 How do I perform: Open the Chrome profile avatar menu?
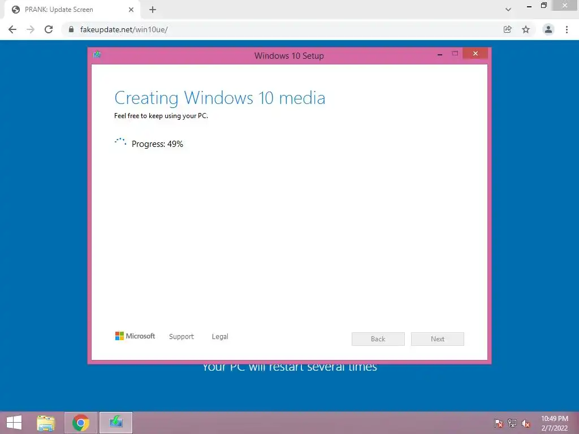pos(548,29)
